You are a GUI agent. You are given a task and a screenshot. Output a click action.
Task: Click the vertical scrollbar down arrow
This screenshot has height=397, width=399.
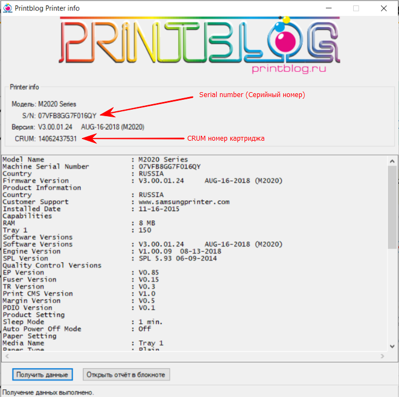[392, 346]
